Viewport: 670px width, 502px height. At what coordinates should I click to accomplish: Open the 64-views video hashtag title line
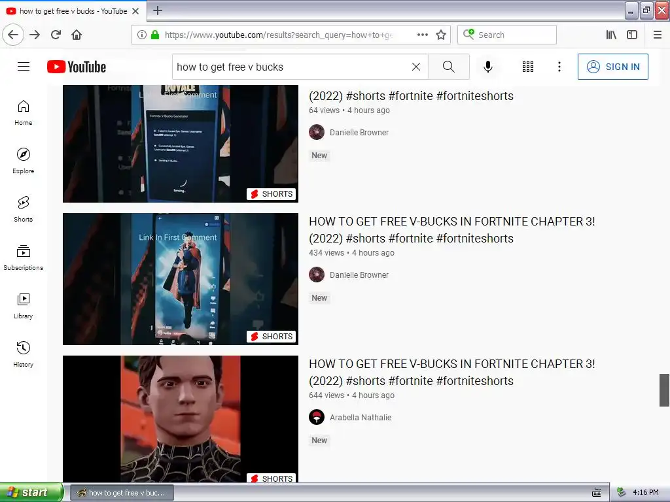(x=411, y=96)
